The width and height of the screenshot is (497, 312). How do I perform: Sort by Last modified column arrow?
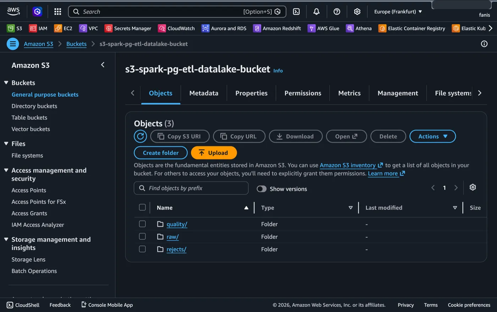455,208
